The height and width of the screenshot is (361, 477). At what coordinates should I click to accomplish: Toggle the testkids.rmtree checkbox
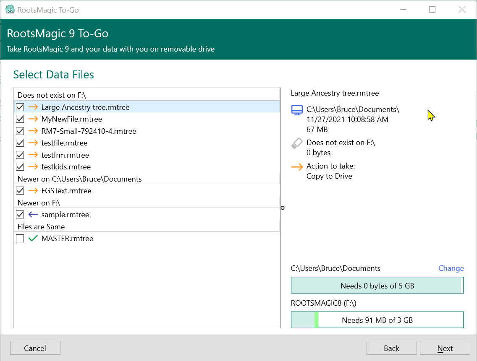20,167
